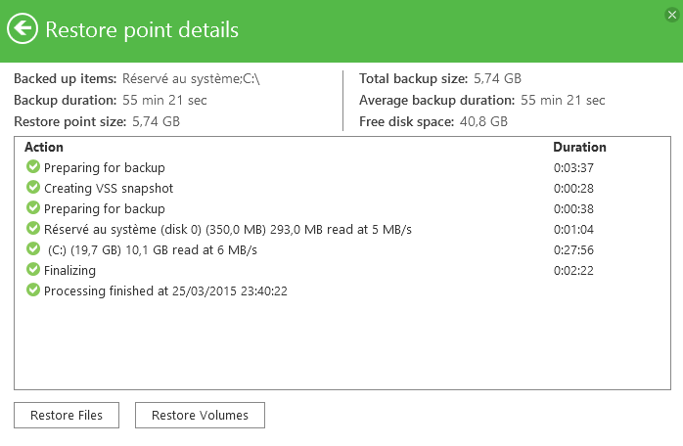Click the 0:27:56 duration value

coord(573,249)
